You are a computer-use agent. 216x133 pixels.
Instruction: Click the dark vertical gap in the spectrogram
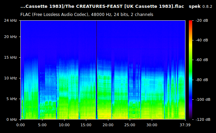coord(96,70)
